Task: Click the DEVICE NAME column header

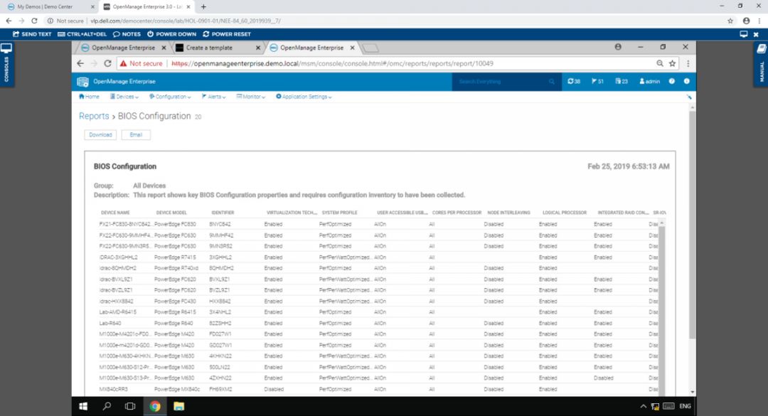Action: pyautogui.click(x=115, y=213)
